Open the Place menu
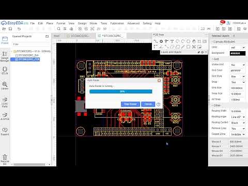This screenshot has height=186, width=248. 50,23
